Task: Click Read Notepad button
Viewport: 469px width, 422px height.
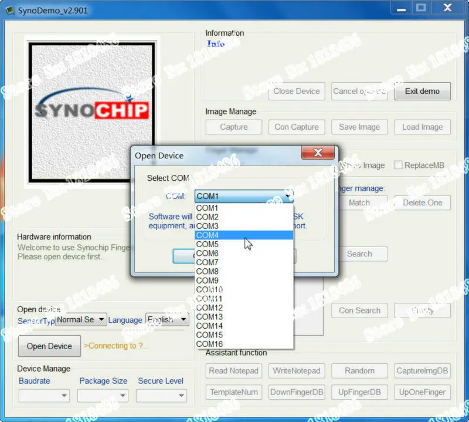Action: [233, 371]
